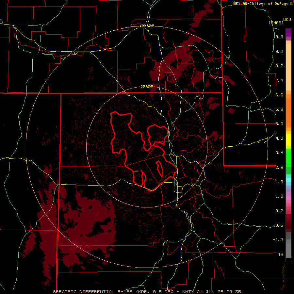Click the DKD label above the color scale
Image resolution: width=294 pixels, height=294 pixels.
[x=287, y=20]
